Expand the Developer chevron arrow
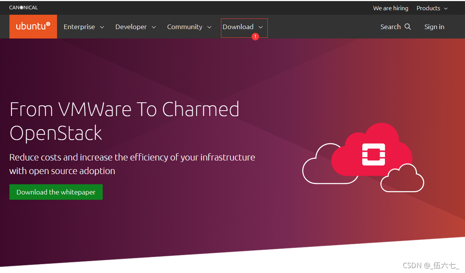Viewport: 465px width, 273px height. 154,27
